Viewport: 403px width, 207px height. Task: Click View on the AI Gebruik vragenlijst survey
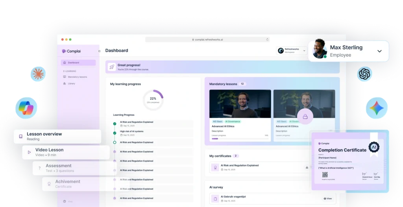coord(327,198)
